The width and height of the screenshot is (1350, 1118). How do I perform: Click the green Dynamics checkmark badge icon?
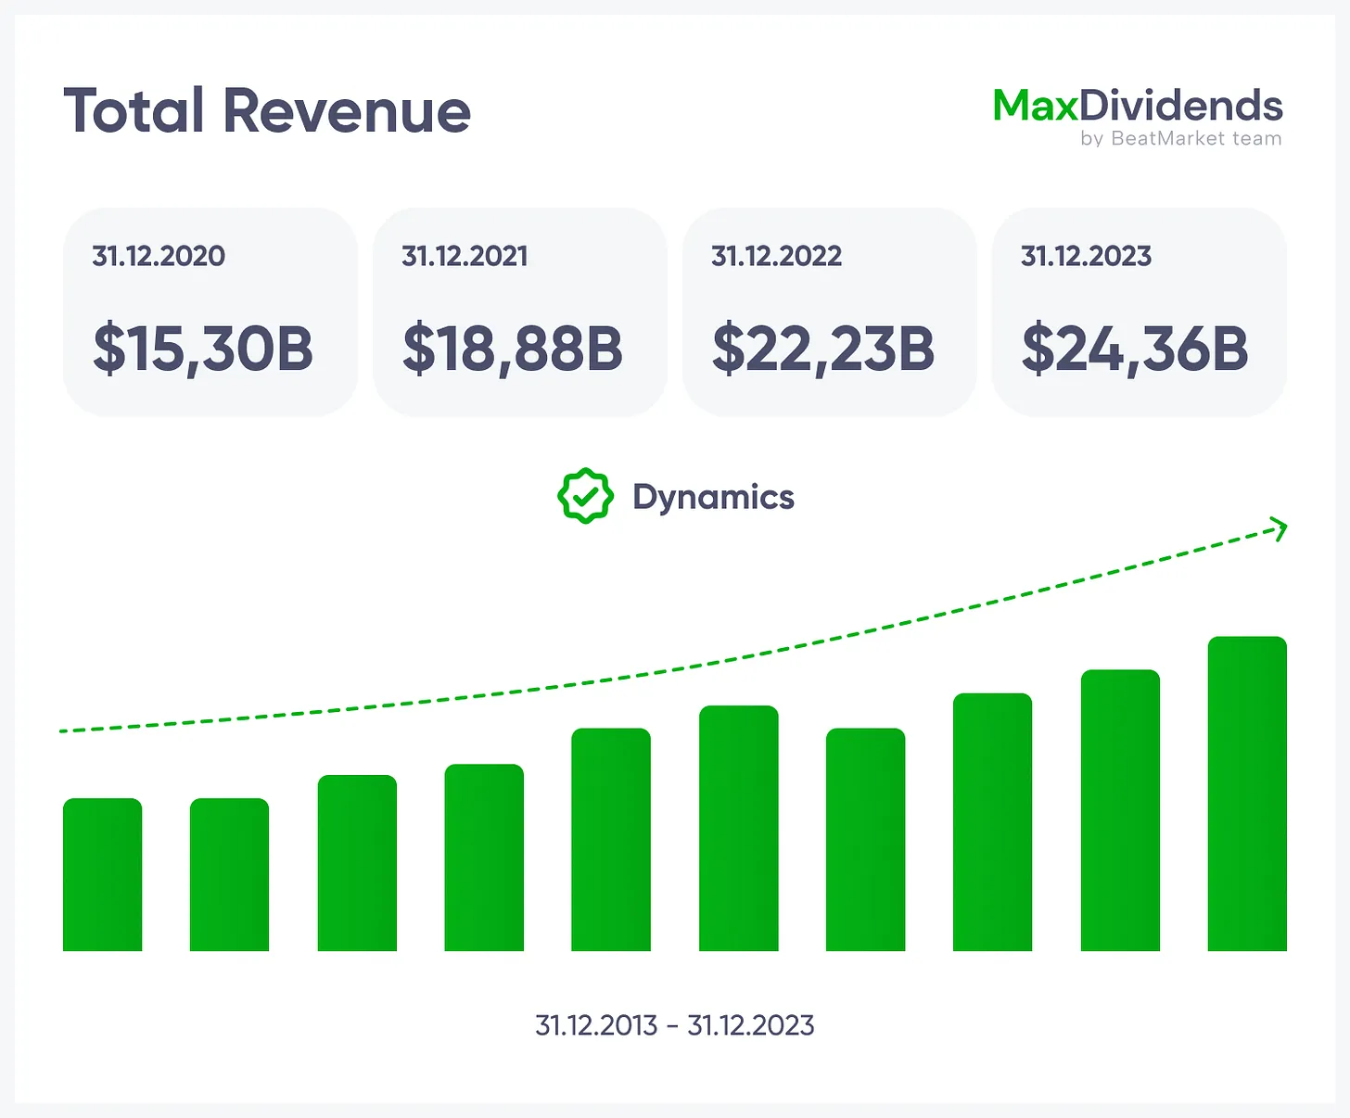(585, 497)
